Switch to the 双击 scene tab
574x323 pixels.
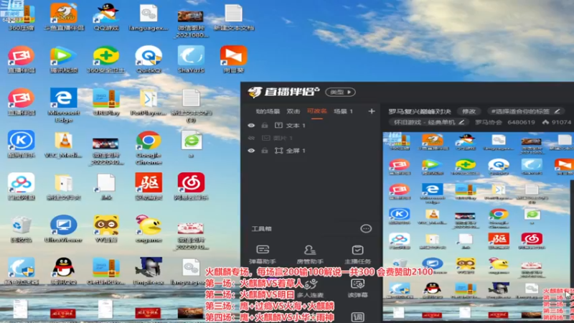[x=293, y=111]
